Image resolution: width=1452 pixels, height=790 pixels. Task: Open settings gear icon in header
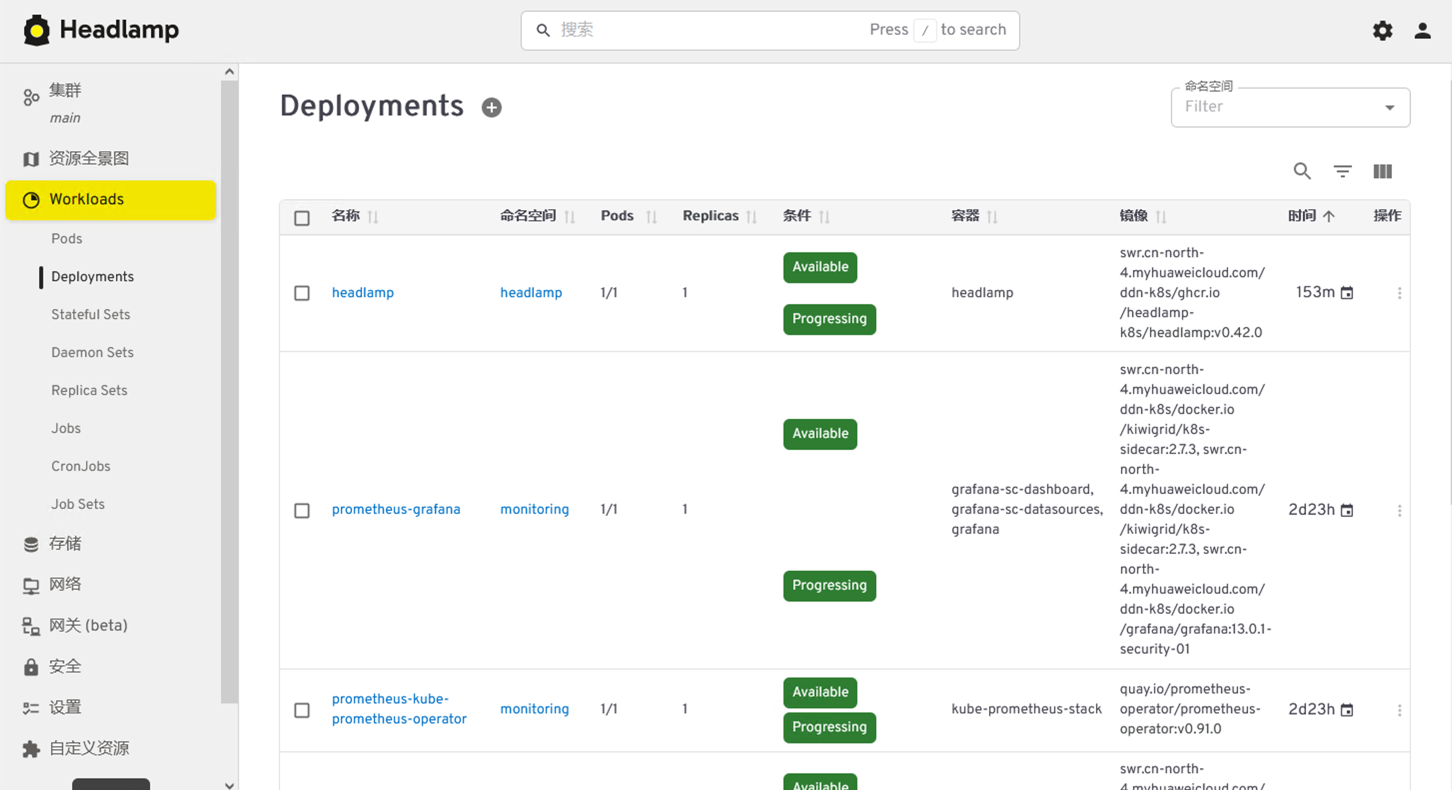pos(1382,30)
